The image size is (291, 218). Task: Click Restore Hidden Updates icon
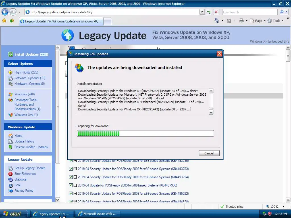(11, 147)
